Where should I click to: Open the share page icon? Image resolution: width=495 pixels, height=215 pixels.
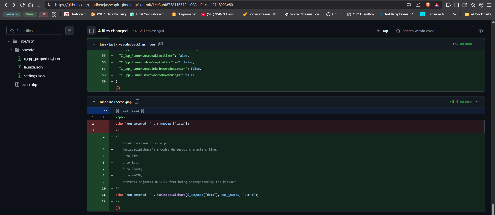tap(418, 5)
